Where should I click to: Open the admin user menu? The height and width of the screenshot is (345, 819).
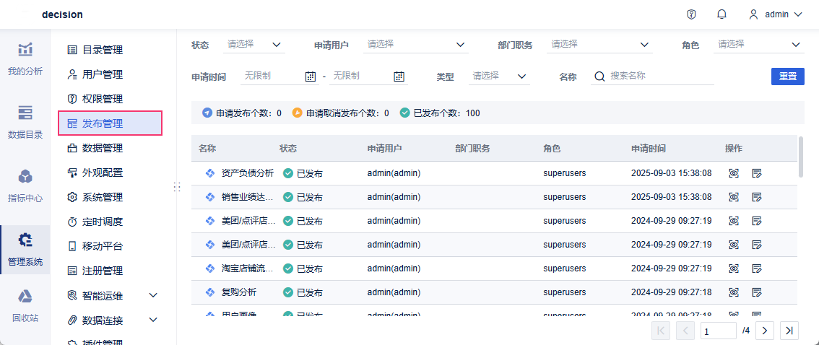(776, 14)
